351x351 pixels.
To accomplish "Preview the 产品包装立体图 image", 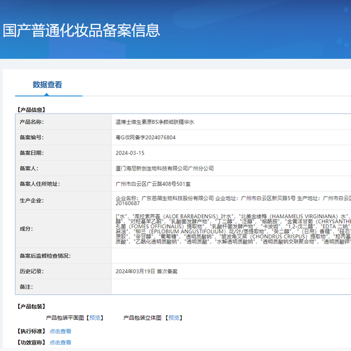I will [174, 318].
